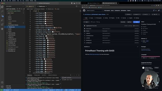Open the Search view in the activity bar

point(2,11)
